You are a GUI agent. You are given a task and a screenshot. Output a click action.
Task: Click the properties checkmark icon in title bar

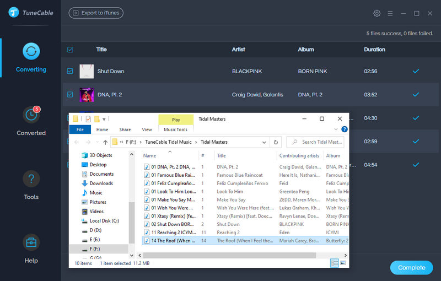(x=88, y=119)
